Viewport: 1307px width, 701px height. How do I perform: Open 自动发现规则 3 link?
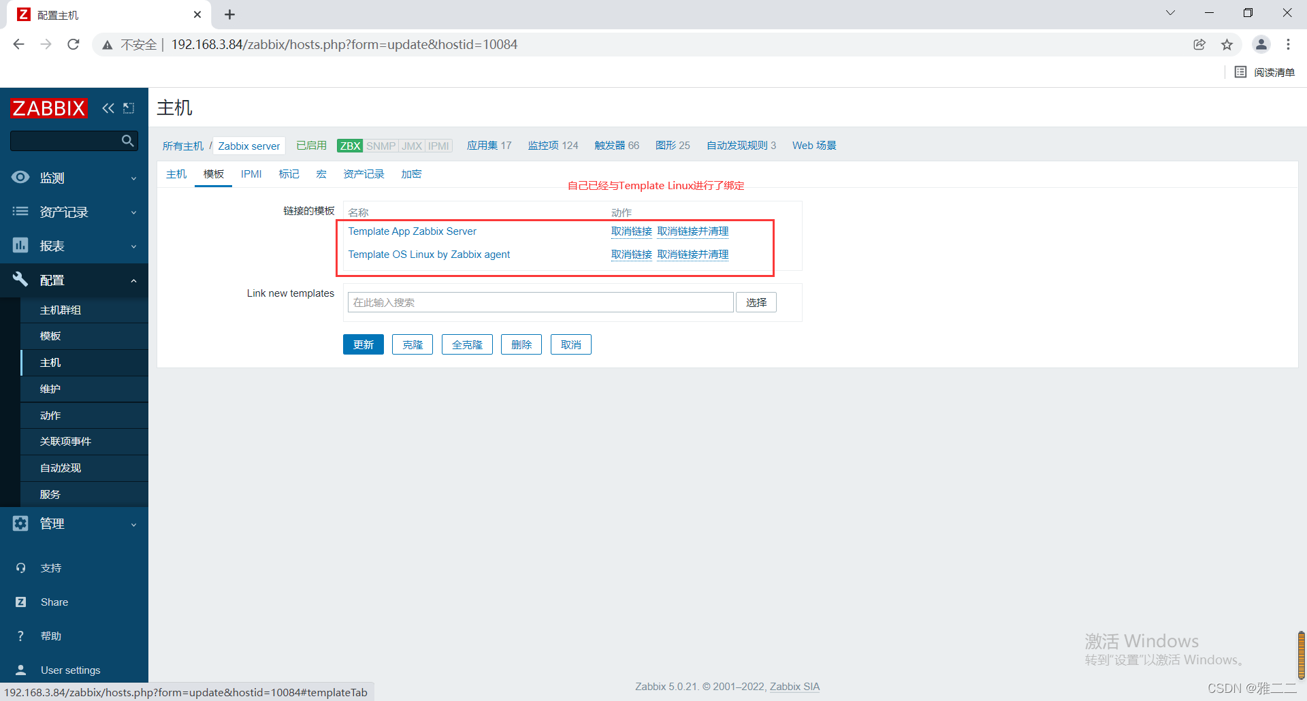tap(741, 146)
